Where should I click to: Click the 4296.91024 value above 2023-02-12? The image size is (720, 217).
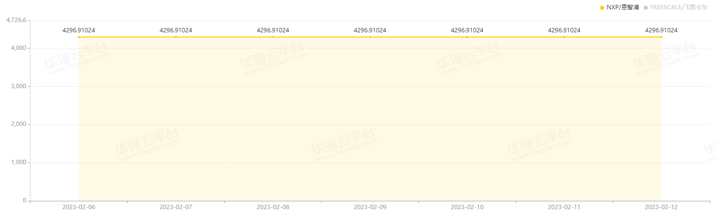tap(661, 30)
